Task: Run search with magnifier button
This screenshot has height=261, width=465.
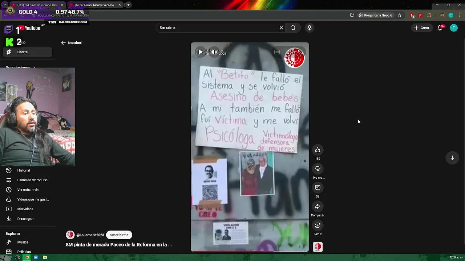Action: click(x=293, y=28)
